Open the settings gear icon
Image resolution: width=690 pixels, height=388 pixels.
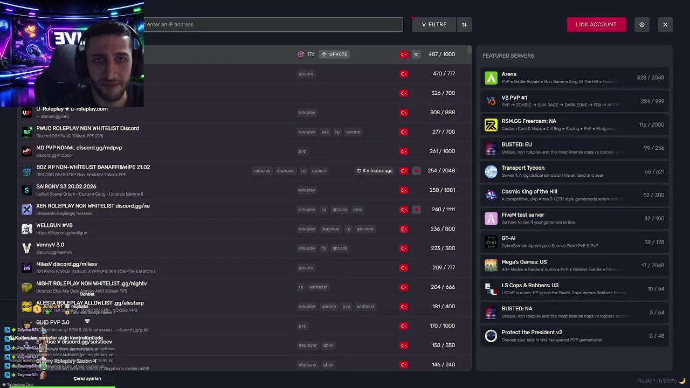(641, 24)
